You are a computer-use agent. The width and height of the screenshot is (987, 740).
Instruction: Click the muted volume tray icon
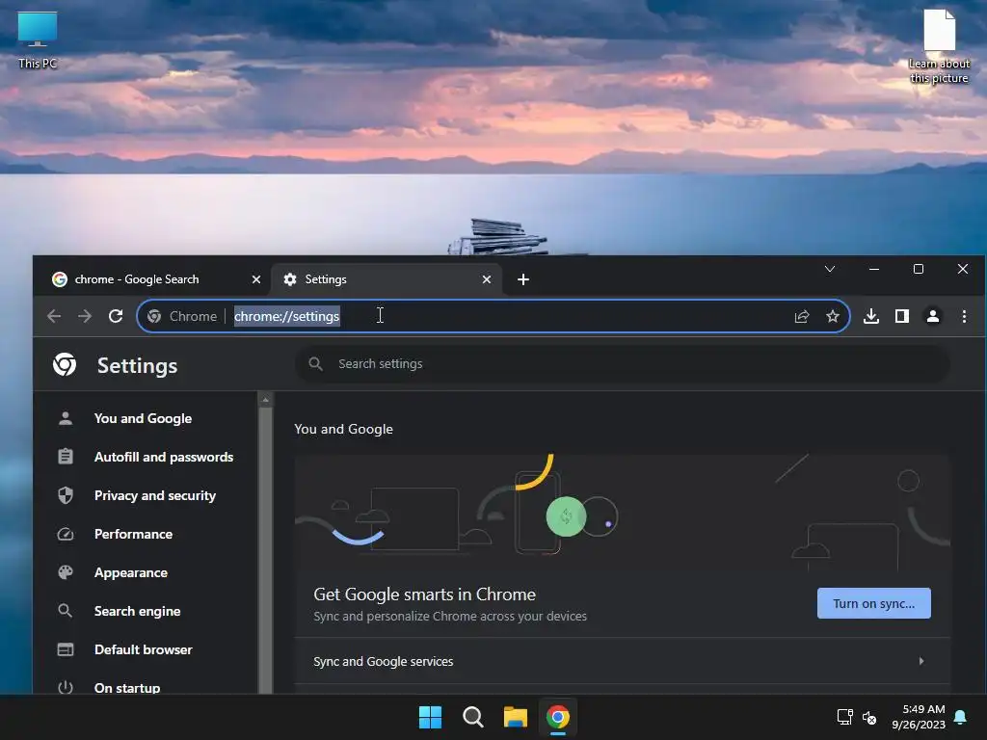pos(869,717)
